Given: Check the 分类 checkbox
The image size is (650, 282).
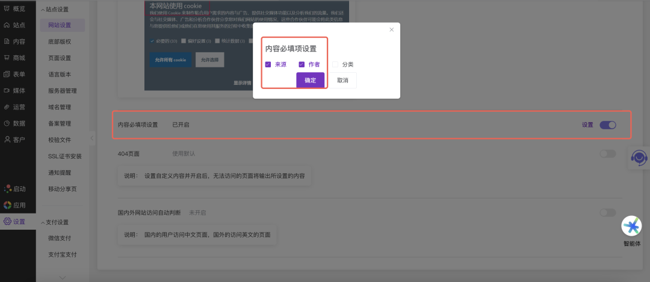Looking at the screenshot, I should 335,64.
